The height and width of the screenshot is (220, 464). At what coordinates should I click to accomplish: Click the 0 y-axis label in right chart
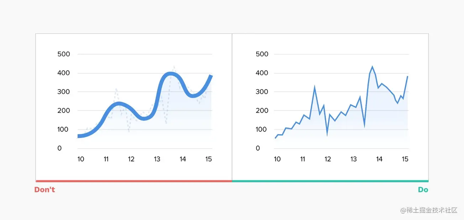tap(258, 148)
